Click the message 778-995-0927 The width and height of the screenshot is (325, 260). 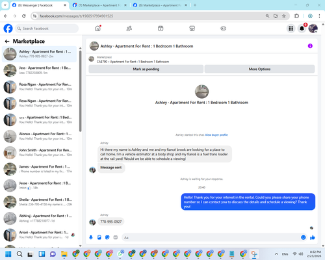(111, 222)
